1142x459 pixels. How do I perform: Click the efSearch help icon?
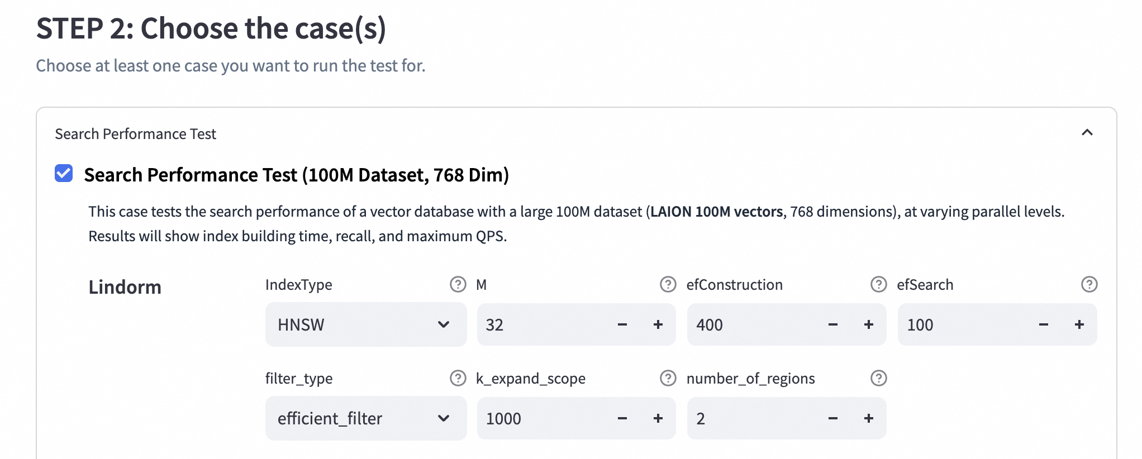(1089, 285)
